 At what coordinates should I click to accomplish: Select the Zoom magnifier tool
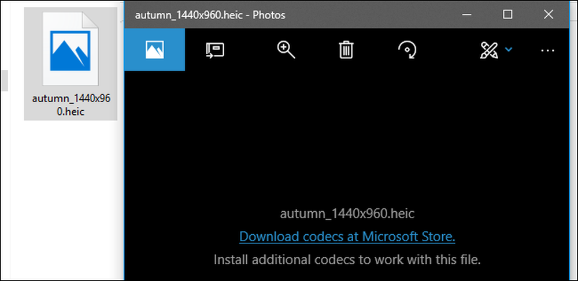286,50
